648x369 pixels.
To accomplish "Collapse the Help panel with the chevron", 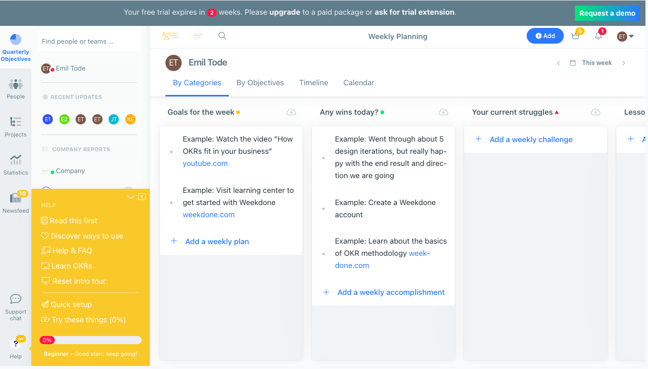I will 130,197.
